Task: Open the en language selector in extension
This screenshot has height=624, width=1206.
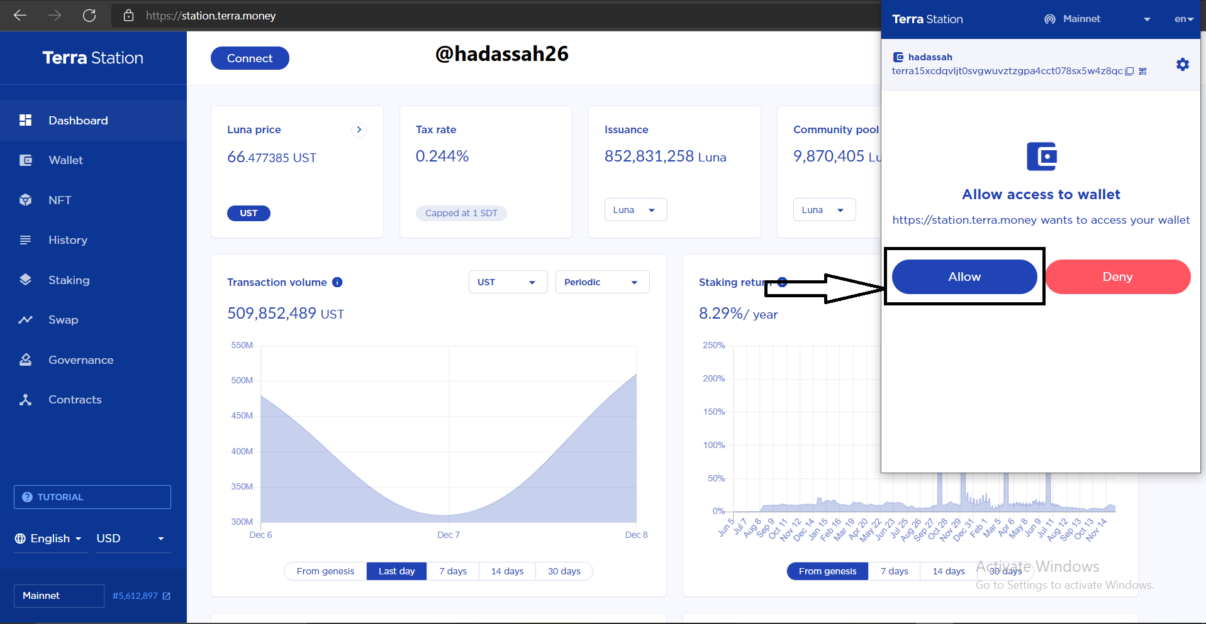Action: [1184, 19]
